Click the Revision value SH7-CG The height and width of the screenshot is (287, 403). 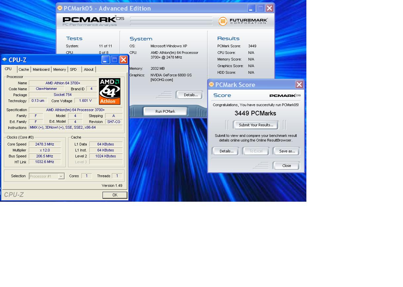pos(113,122)
